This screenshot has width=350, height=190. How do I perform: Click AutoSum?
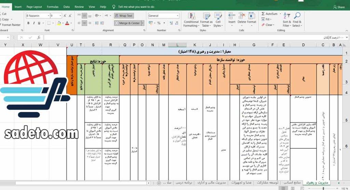(269, 14)
